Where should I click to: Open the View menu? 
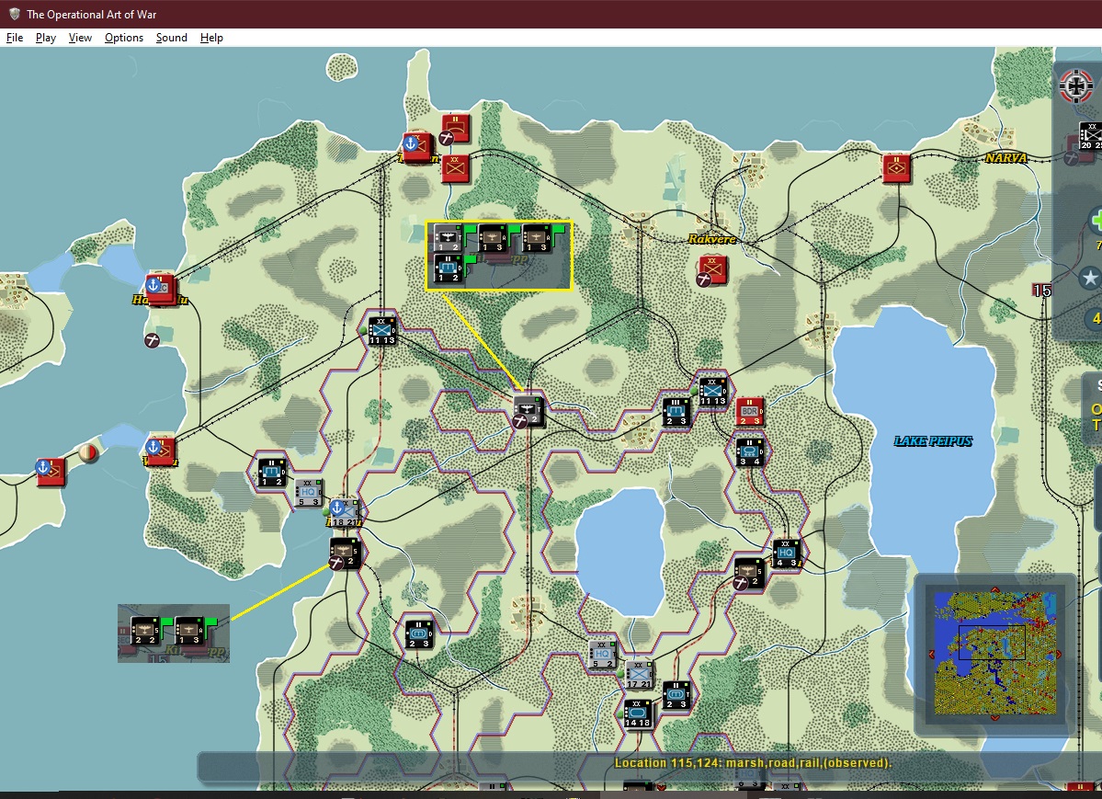click(80, 38)
